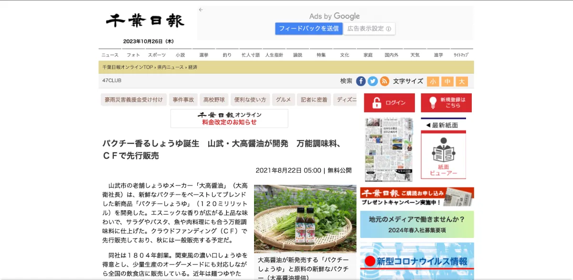
Task: Set text size to 大
Action: pos(462,82)
